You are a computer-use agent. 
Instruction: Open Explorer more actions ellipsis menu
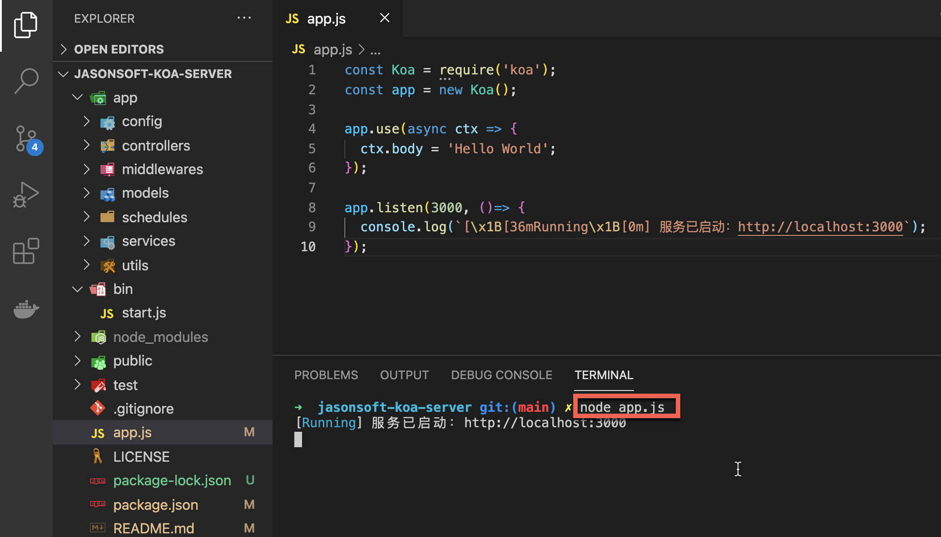pyautogui.click(x=244, y=18)
